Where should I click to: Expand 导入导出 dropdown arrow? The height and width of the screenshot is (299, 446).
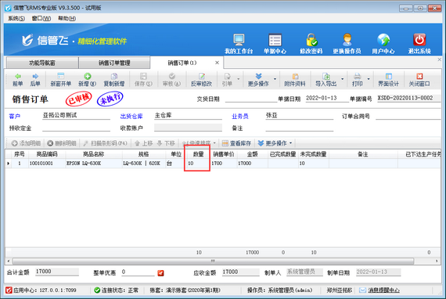(x=342, y=79)
